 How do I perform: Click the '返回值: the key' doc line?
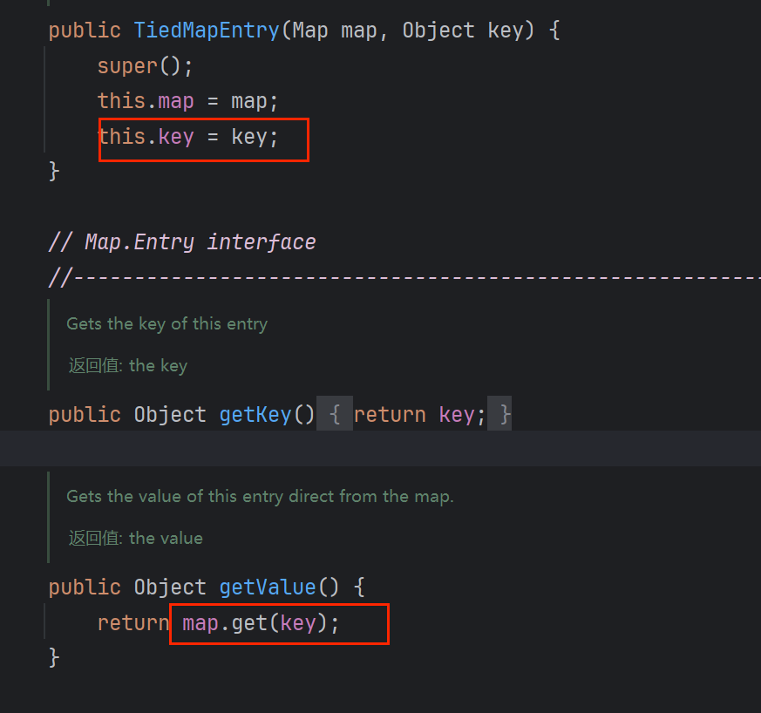pos(128,365)
